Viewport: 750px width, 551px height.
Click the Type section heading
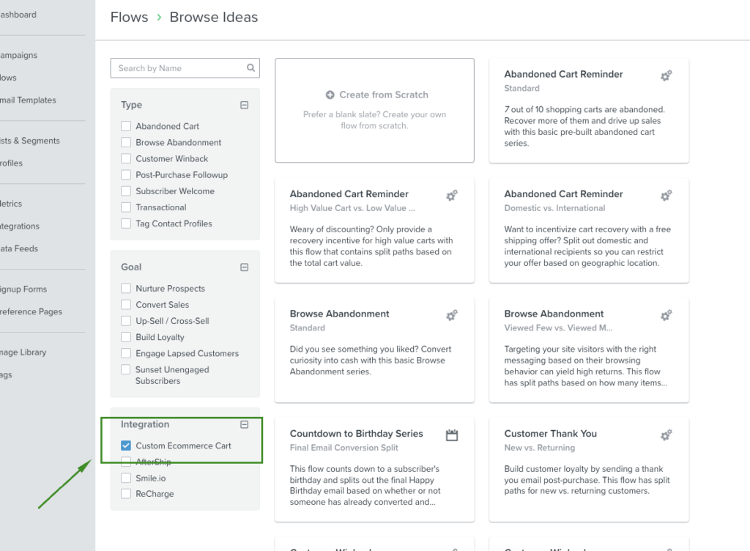(132, 105)
